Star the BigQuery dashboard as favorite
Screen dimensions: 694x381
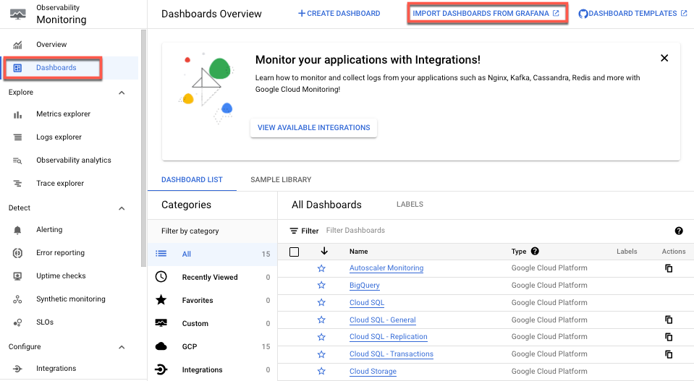321,286
